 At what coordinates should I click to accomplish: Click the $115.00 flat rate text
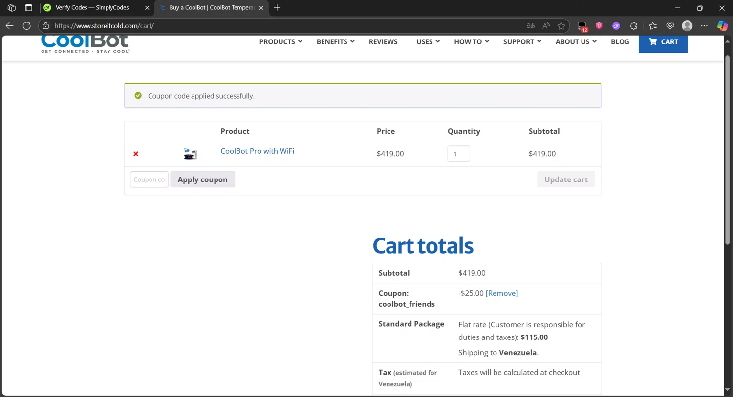534,337
